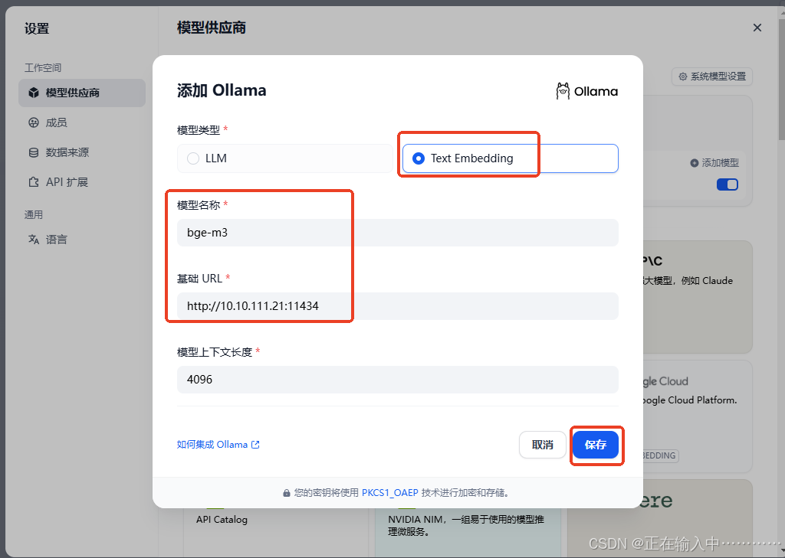Edit the context length field 4096
The width and height of the screenshot is (785, 558).
(398, 380)
